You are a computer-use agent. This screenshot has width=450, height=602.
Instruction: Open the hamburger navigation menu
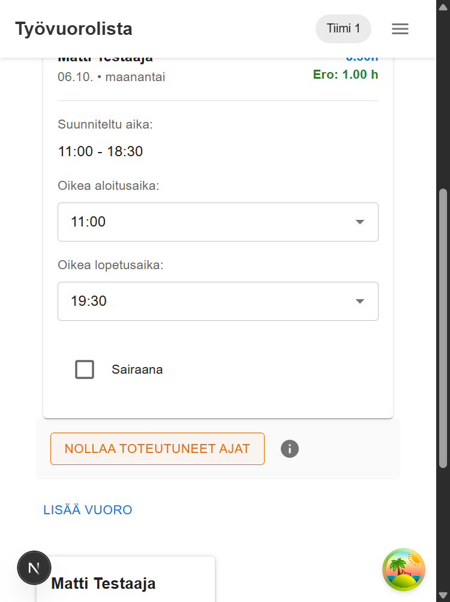tap(400, 28)
